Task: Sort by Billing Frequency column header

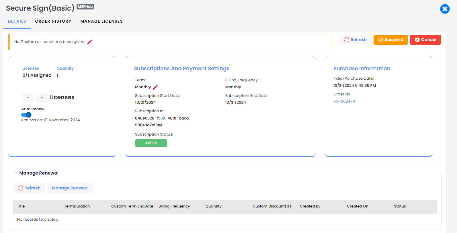Action: click(x=174, y=206)
